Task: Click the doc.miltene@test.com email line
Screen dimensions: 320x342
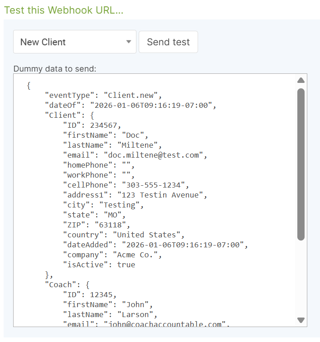Action: [x=135, y=155]
